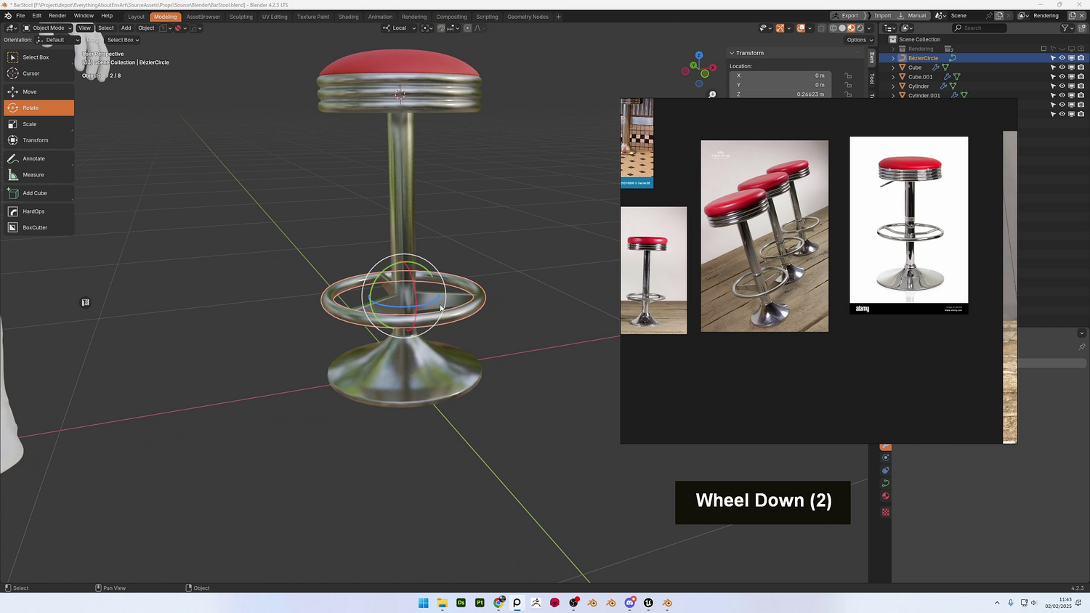The image size is (1090, 613).
Task: Open the Unreal Engine taskbar app
Action: tap(648, 603)
